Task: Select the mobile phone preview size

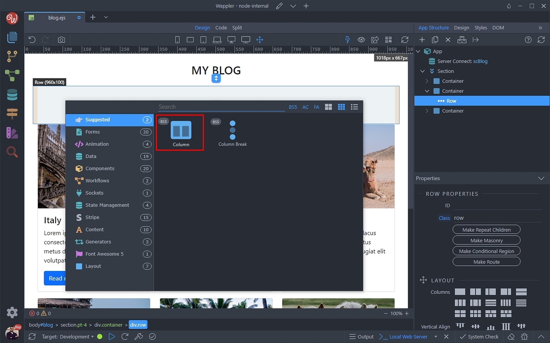Action: [177, 39]
